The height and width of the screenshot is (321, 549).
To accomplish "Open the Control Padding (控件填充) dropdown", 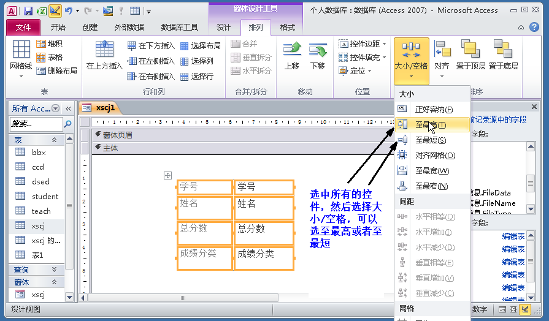I will point(363,57).
